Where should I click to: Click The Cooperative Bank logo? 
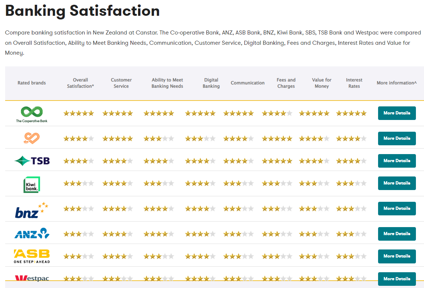(32, 114)
